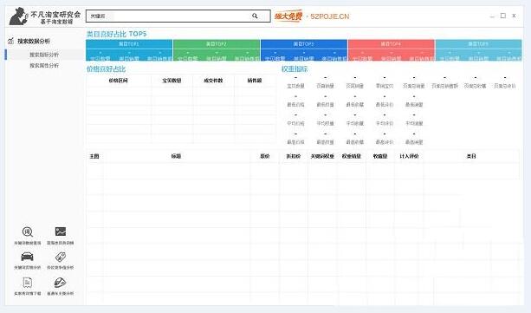Select the second sidebar sub-item under 搜索数据分析
The width and height of the screenshot is (531, 313).
[x=44, y=65]
